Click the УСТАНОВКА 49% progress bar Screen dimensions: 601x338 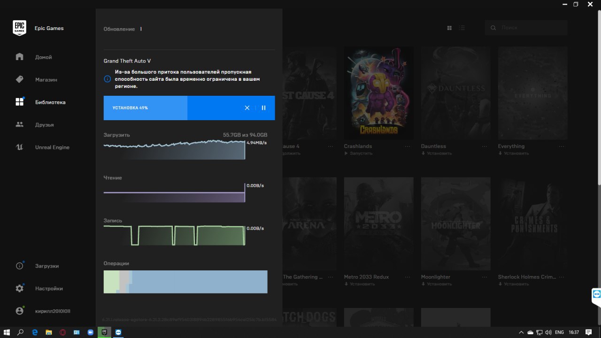(189, 108)
